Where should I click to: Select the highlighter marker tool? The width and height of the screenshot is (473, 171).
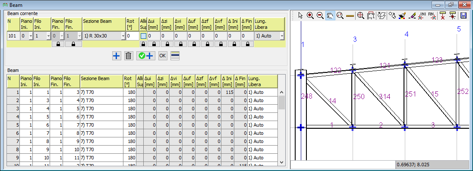pos(412,16)
